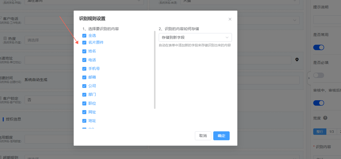Image resolution: width=341 pixels, height=159 pixels.
Task: Click the 系统自动生成 text
Action: click(36, 80)
